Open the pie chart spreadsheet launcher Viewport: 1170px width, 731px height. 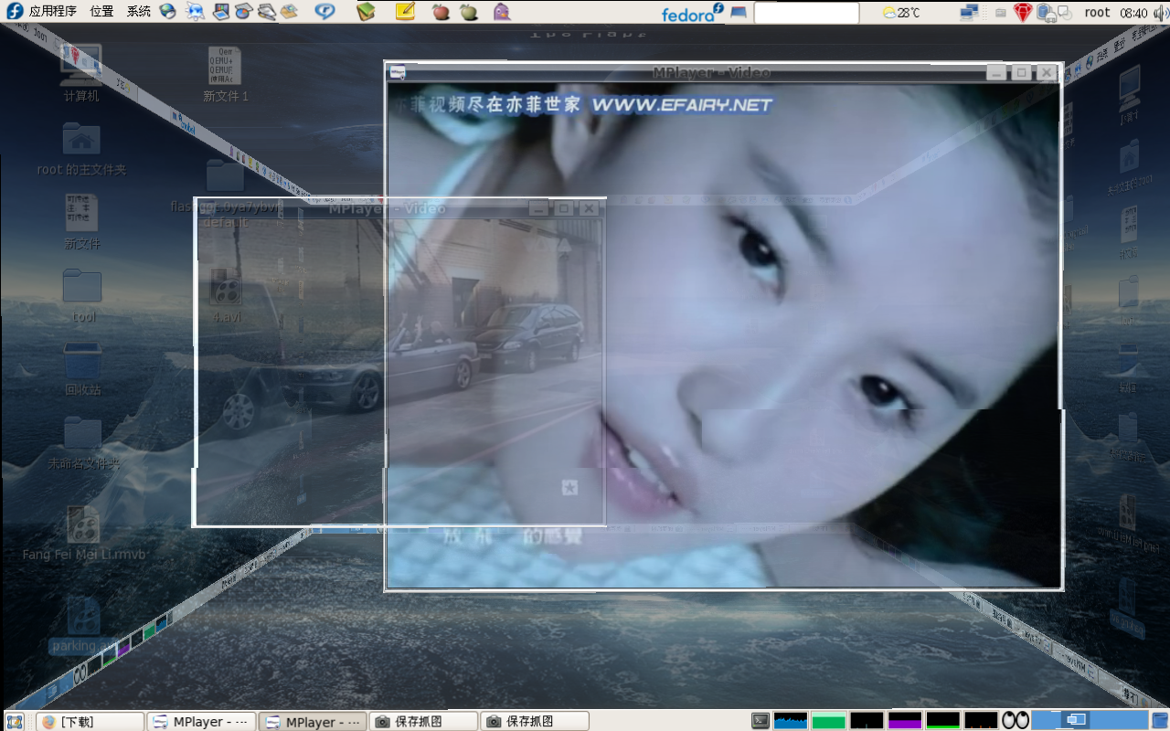click(x=243, y=12)
